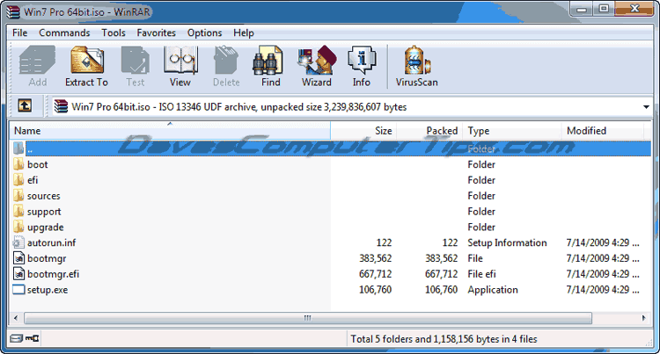This screenshot has width=660, height=354.
Task: Select the 'autorun.inf' file name
Action: pos(51,242)
